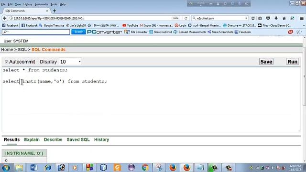The height and width of the screenshot is (172, 306).
Task: Open the File Converter toolbar item
Action: tap(136, 32)
